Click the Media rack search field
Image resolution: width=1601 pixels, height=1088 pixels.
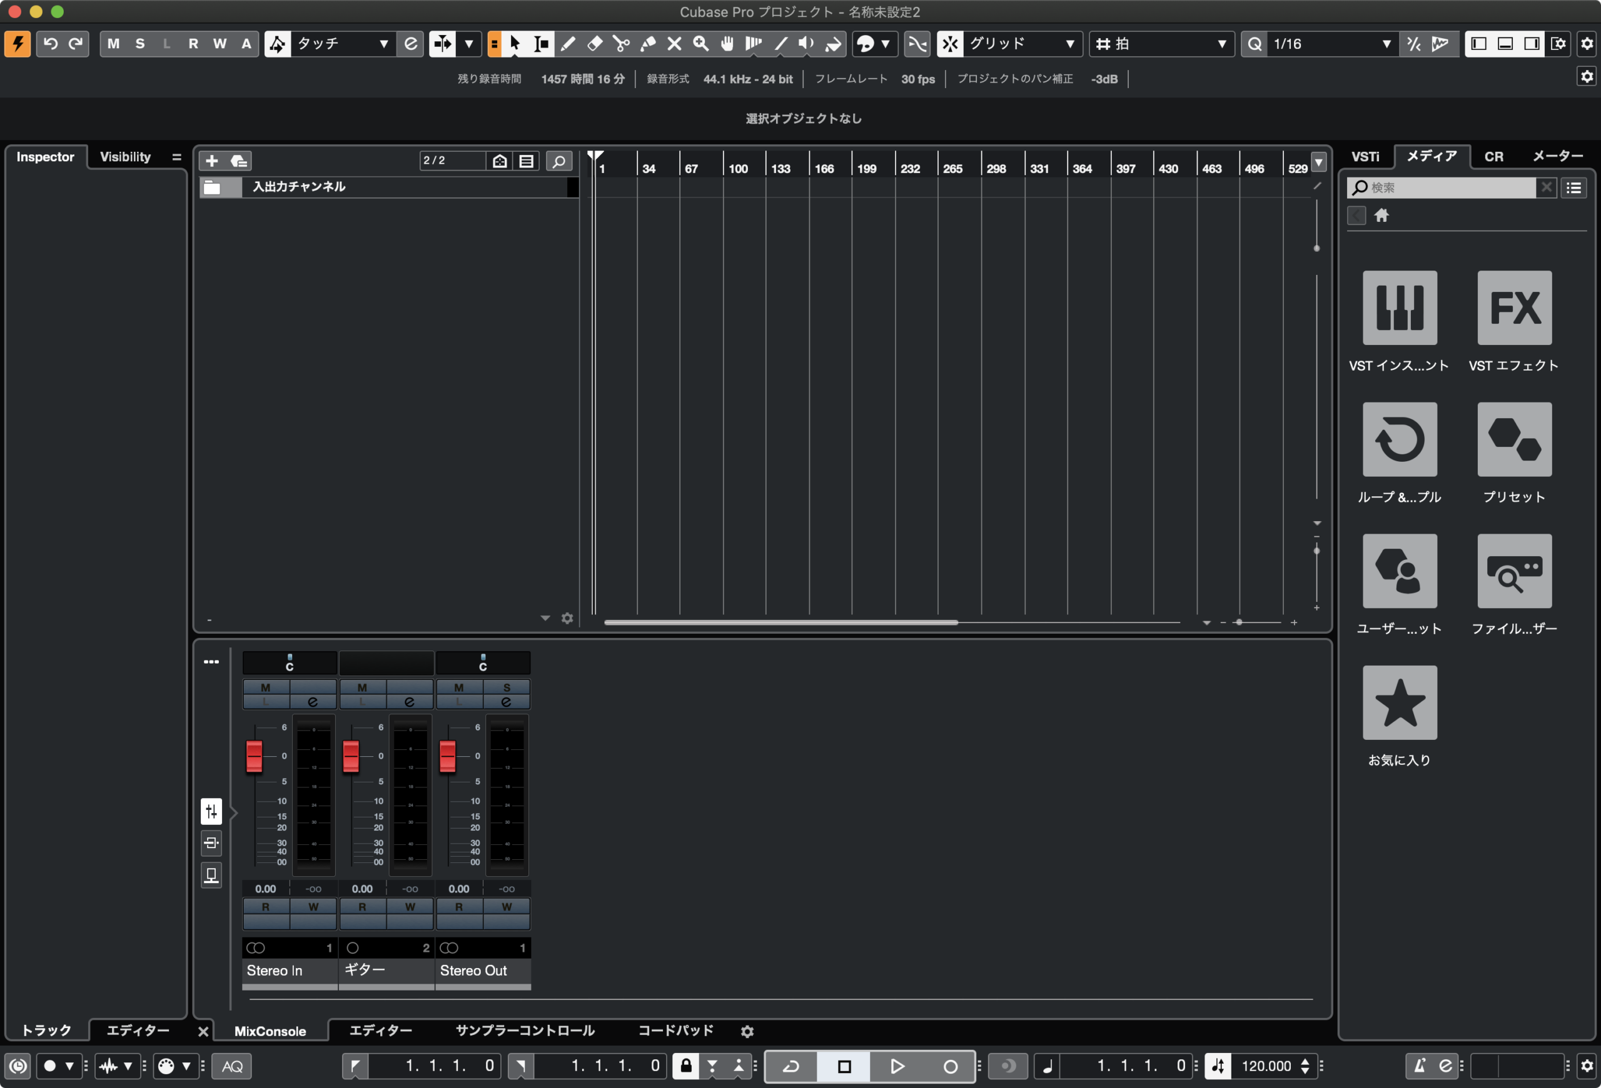[1447, 188]
